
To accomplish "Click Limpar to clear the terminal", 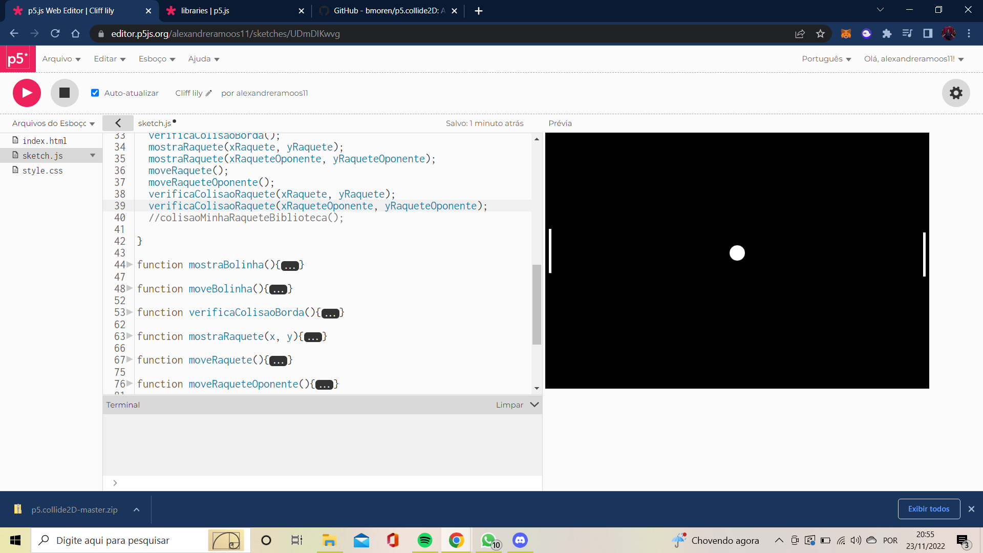I will click(x=509, y=405).
